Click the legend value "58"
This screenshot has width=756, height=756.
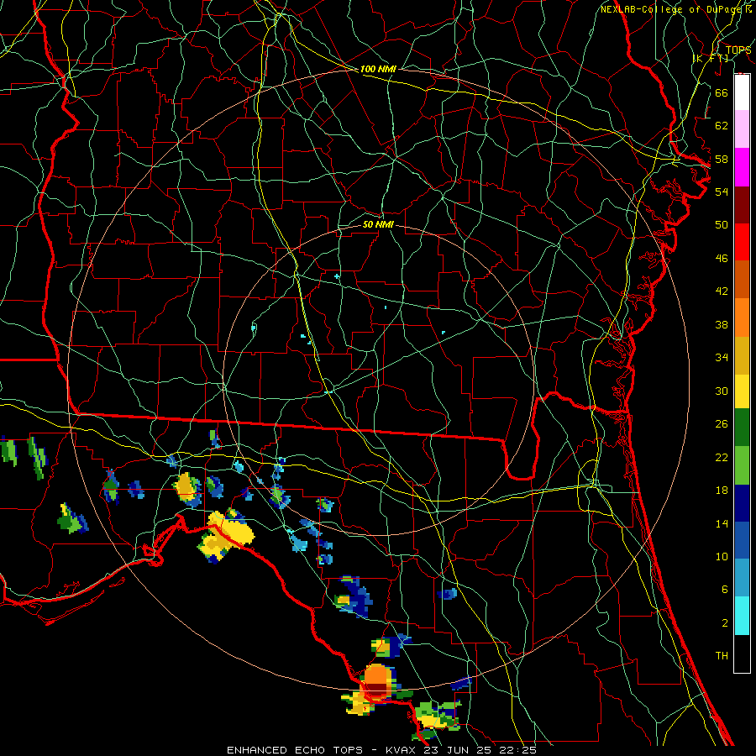click(x=722, y=159)
